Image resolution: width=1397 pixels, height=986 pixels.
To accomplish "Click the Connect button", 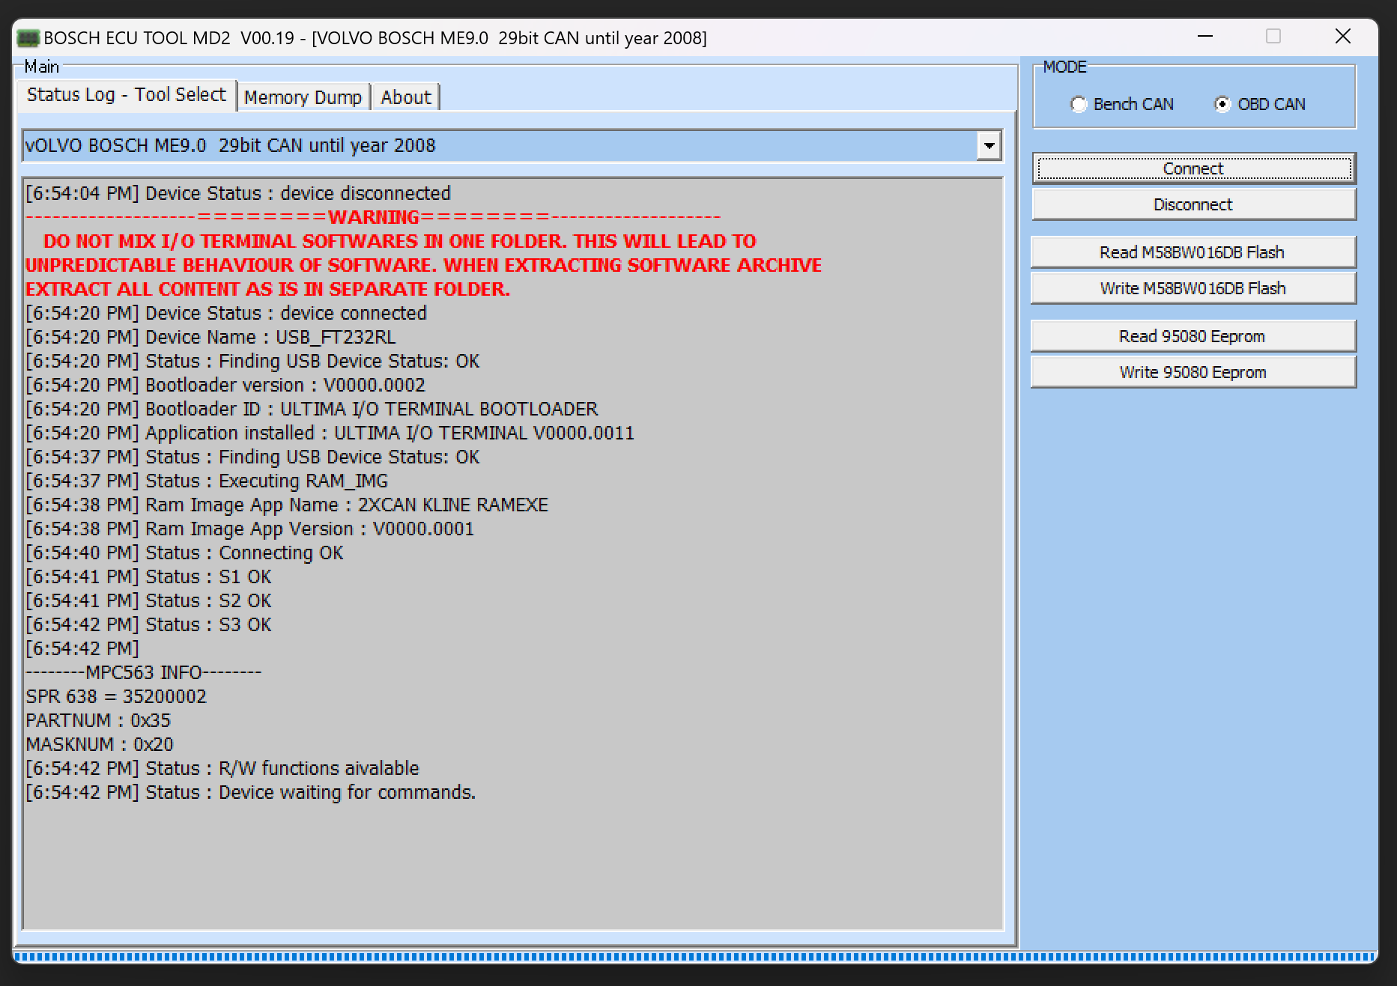I will pyautogui.click(x=1193, y=169).
